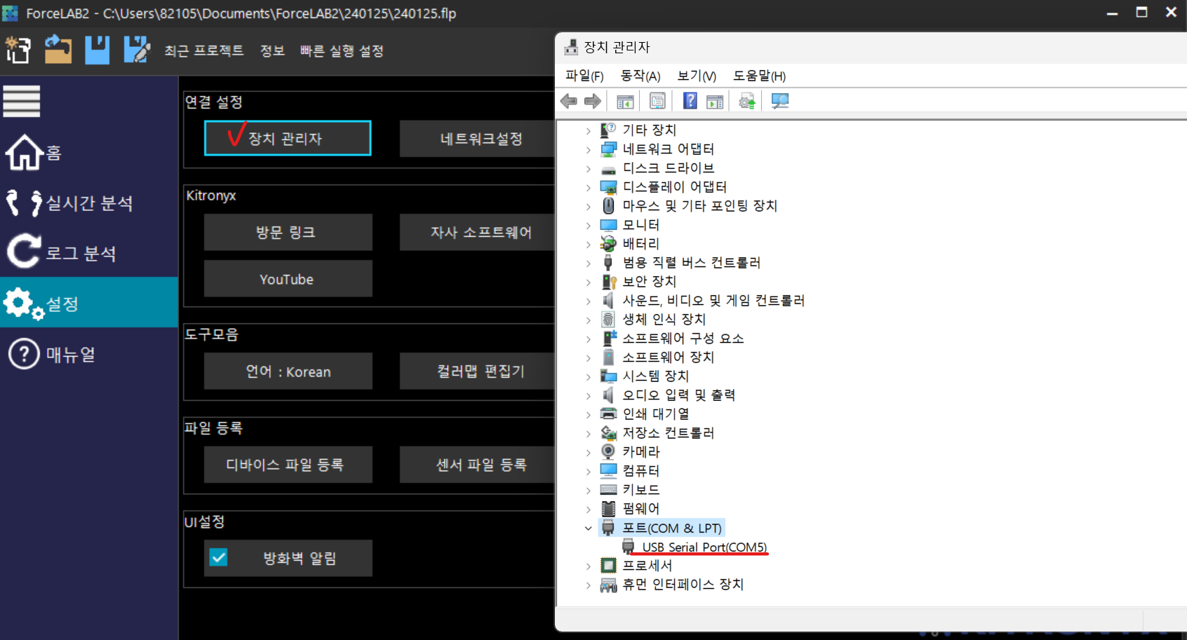
Task: Select the USB Serial Port(COM5) entry
Action: 704,547
